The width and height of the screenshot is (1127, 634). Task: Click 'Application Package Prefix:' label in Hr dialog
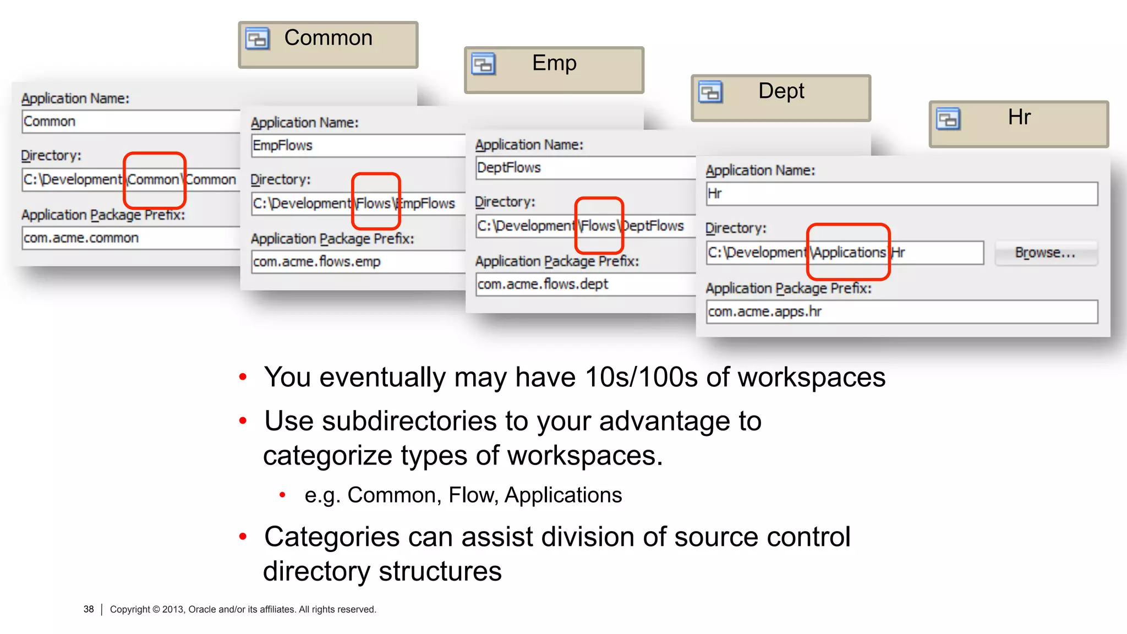pos(789,288)
